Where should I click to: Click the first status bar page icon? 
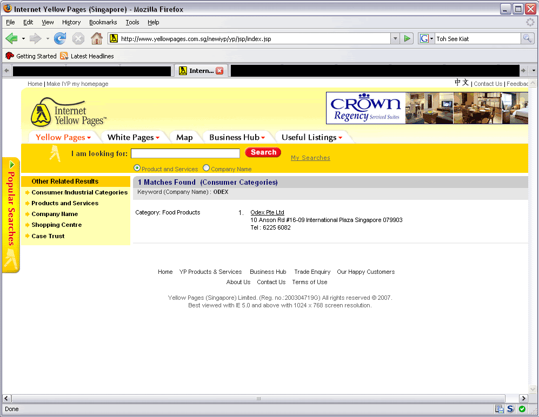[x=499, y=409]
